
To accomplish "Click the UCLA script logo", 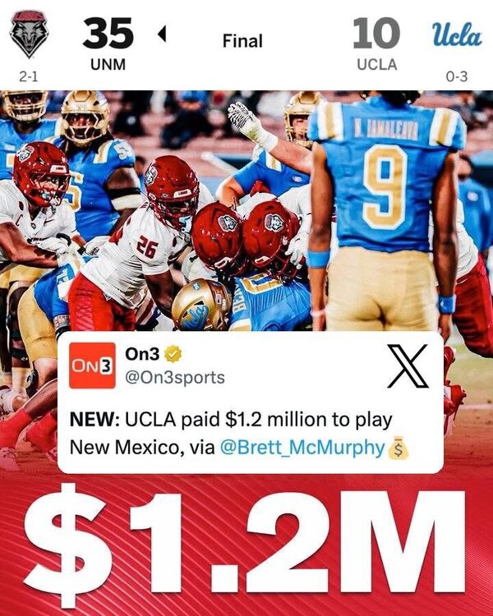I will (x=457, y=34).
